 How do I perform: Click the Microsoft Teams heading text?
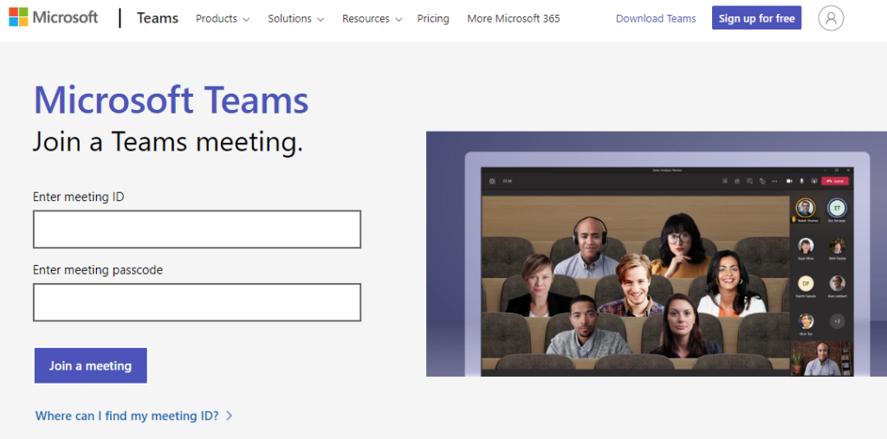(171, 100)
